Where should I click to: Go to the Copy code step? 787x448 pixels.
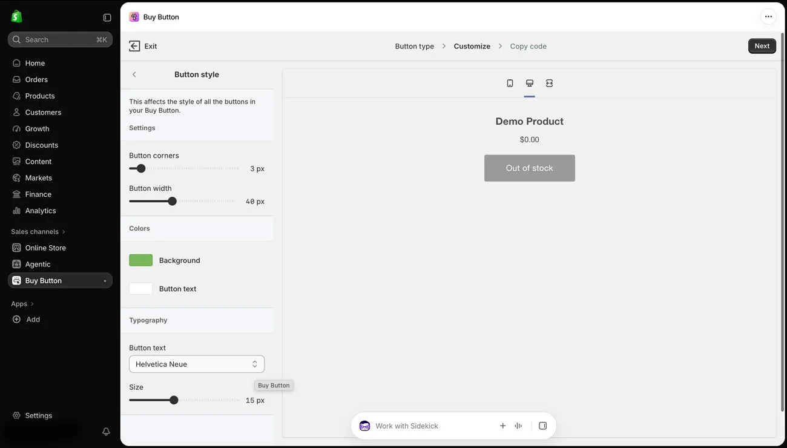[528, 46]
